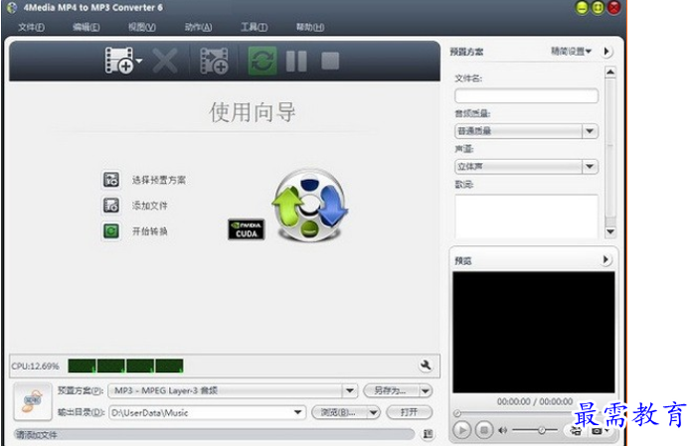
Task: Click the NVIDIA CUDA badge
Action: click(246, 229)
